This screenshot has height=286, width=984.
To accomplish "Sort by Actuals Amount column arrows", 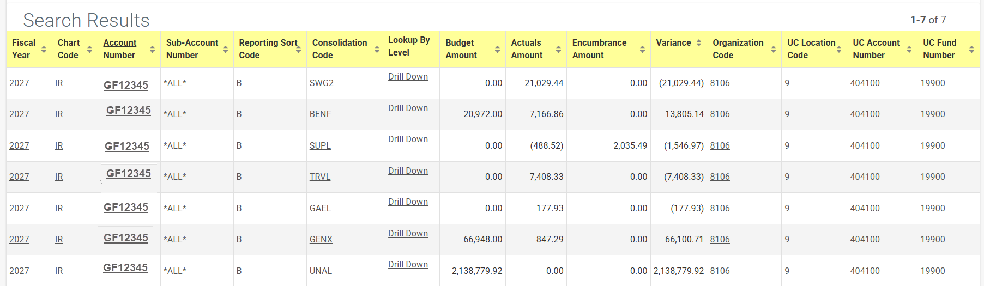I will coord(558,49).
